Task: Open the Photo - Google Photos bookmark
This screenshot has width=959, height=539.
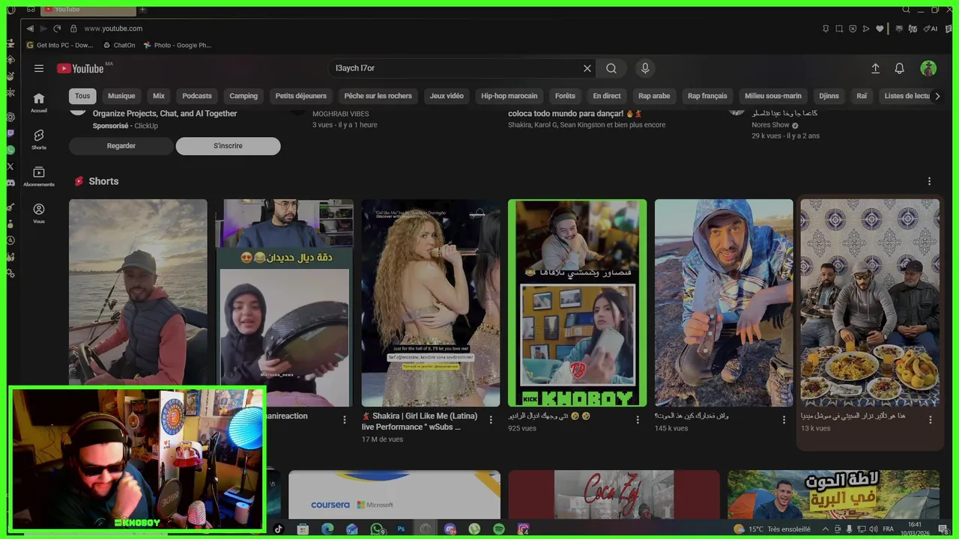Action: pyautogui.click(x=178, y=45)
